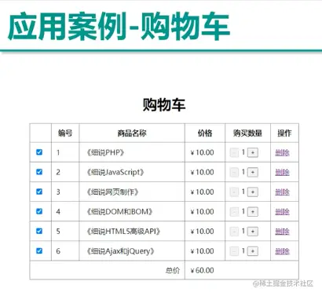This screenshot has height=296, width=322.
Task: Click the 应用案例-购物车 slide heading
Action: pyautogui.click(x=119, y=26)
